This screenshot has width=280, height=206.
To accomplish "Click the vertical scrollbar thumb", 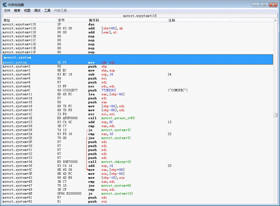I will (275, 115).
